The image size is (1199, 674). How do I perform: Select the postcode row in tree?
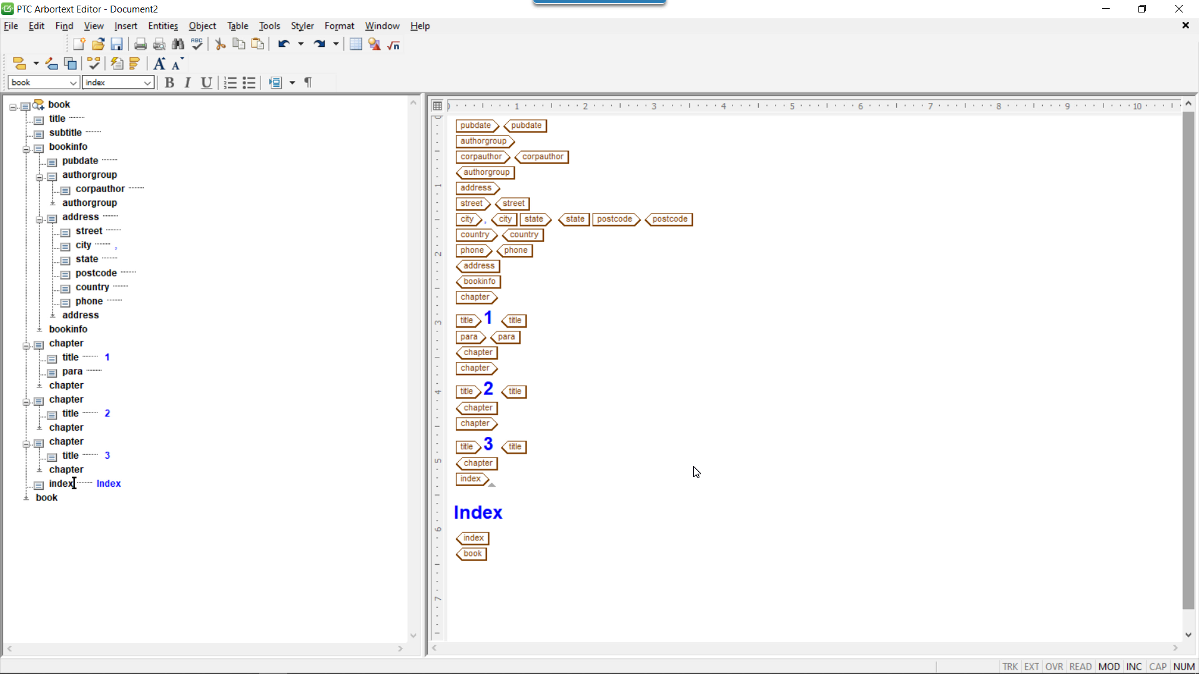point(96,273)
